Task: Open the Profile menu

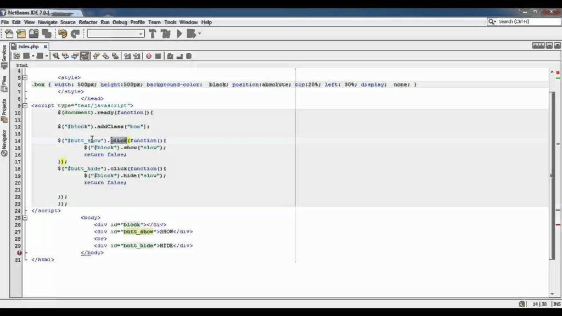Action: (x=138, y=22)
